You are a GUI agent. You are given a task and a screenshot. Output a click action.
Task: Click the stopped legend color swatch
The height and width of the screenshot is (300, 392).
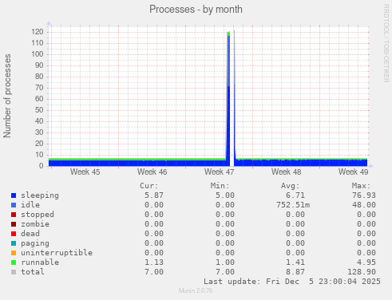click(14, 215)
